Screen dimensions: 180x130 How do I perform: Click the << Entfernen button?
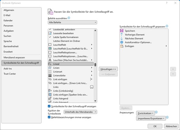point(108,74)
